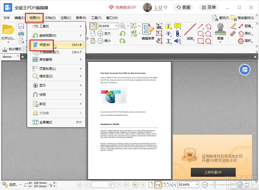The width and height of the screenshot is (259, 190).
Task: Add a new tab with plus button
Action: tap(23, 57)
